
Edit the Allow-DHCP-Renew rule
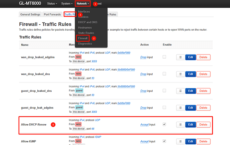pyautogui.click(x=190, y=124)
